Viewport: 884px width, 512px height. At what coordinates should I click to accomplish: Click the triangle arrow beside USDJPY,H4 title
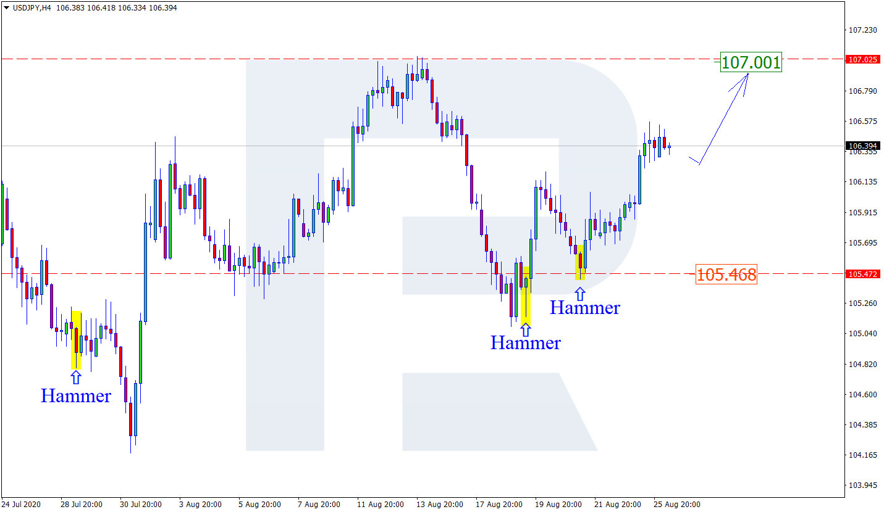(6, 8)
